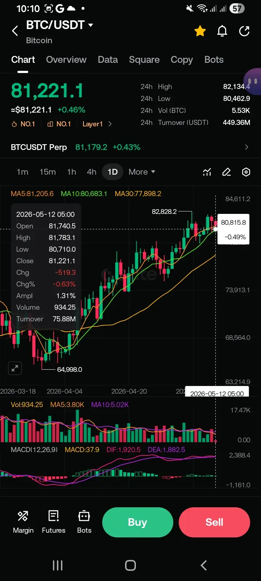
Task: Open the Bots tab at top
Action: pos(214,60)
